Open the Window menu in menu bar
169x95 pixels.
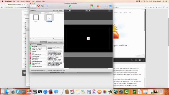(x=38, y=1)
